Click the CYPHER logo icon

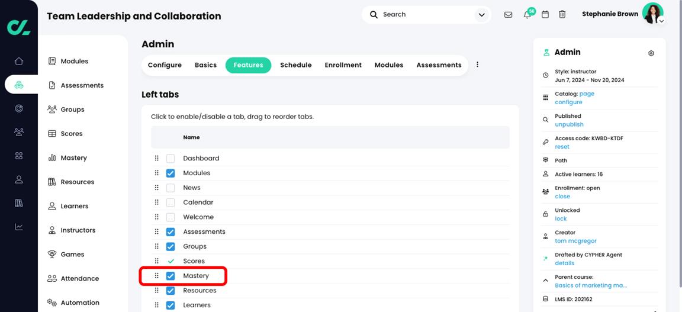(x=19, y=27)
